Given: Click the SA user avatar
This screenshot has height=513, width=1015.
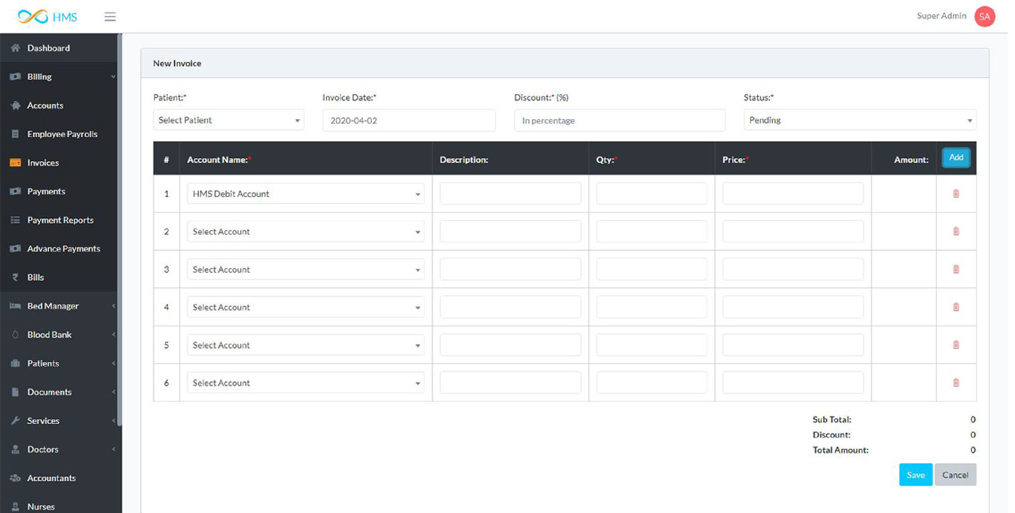Looking at the screenshot, I should [984, 17].
